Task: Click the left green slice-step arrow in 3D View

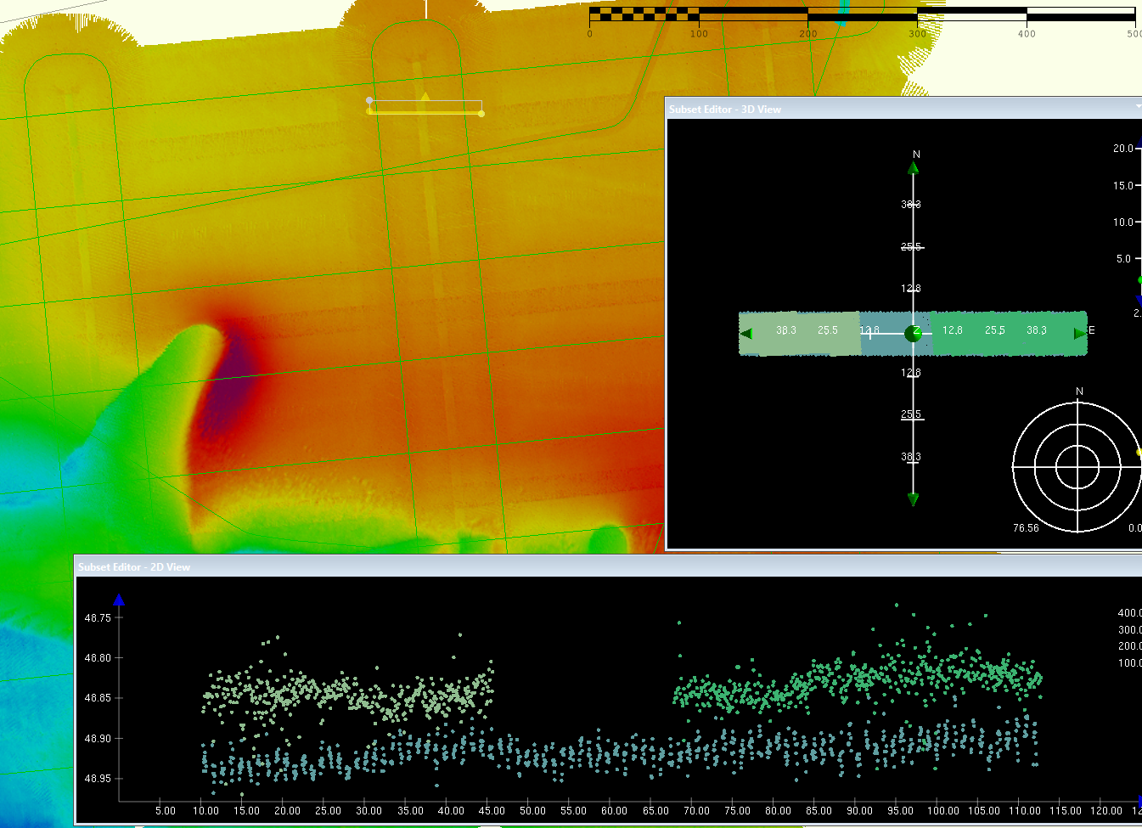Action: [748, 334]
